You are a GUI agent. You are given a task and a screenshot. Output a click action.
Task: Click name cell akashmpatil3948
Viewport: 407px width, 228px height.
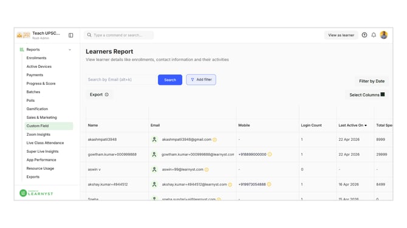102,139
